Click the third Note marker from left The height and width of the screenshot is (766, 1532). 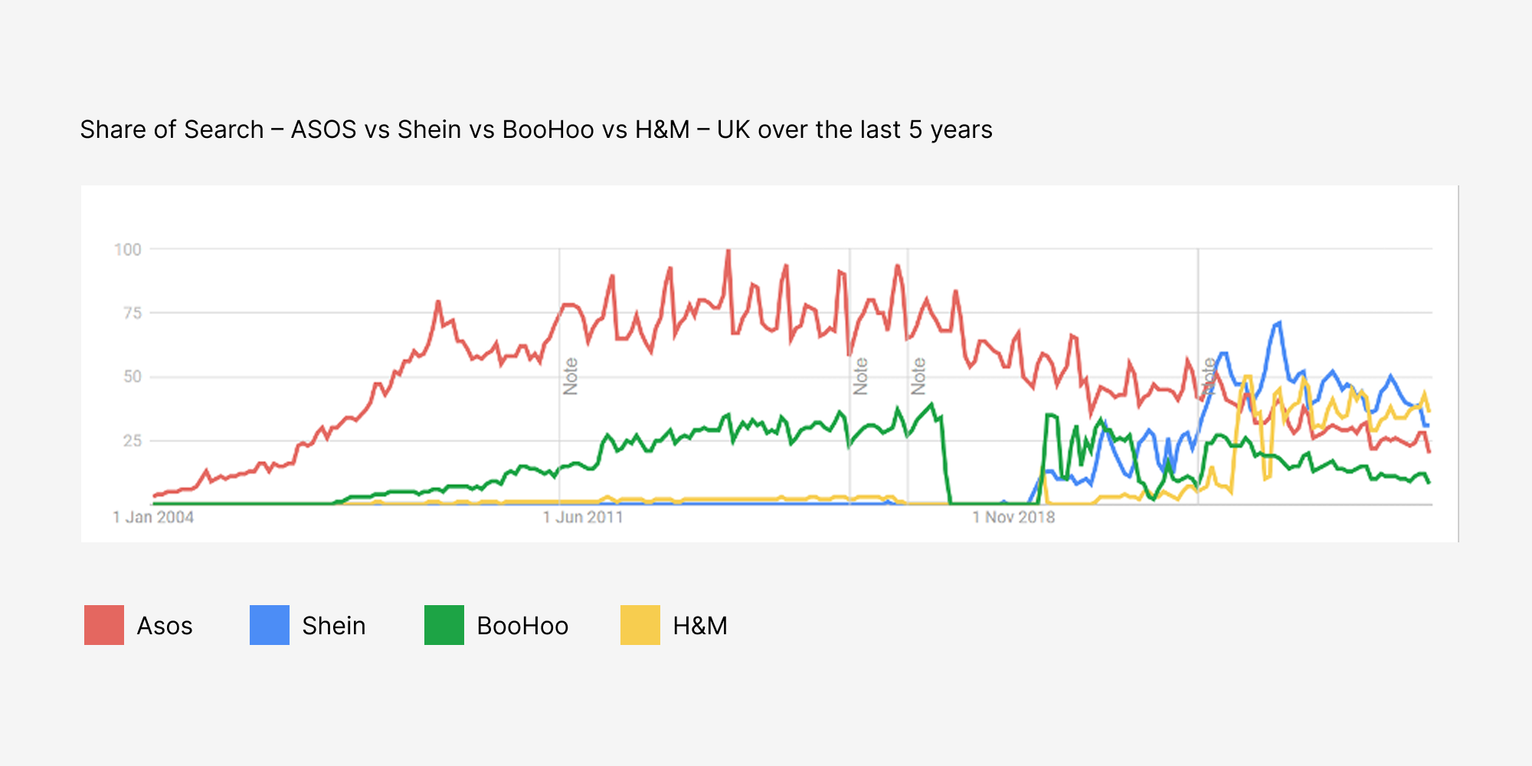click(x=918, y=376)
